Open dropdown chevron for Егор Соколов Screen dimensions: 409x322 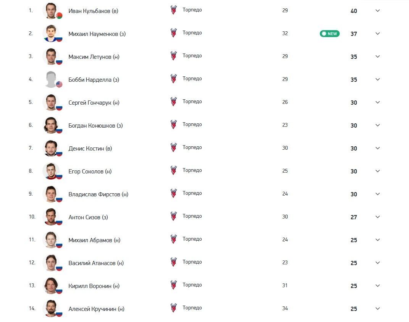377,171
